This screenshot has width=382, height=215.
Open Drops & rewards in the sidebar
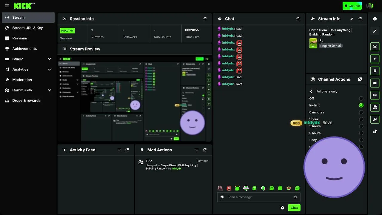[x=28, y=101]
